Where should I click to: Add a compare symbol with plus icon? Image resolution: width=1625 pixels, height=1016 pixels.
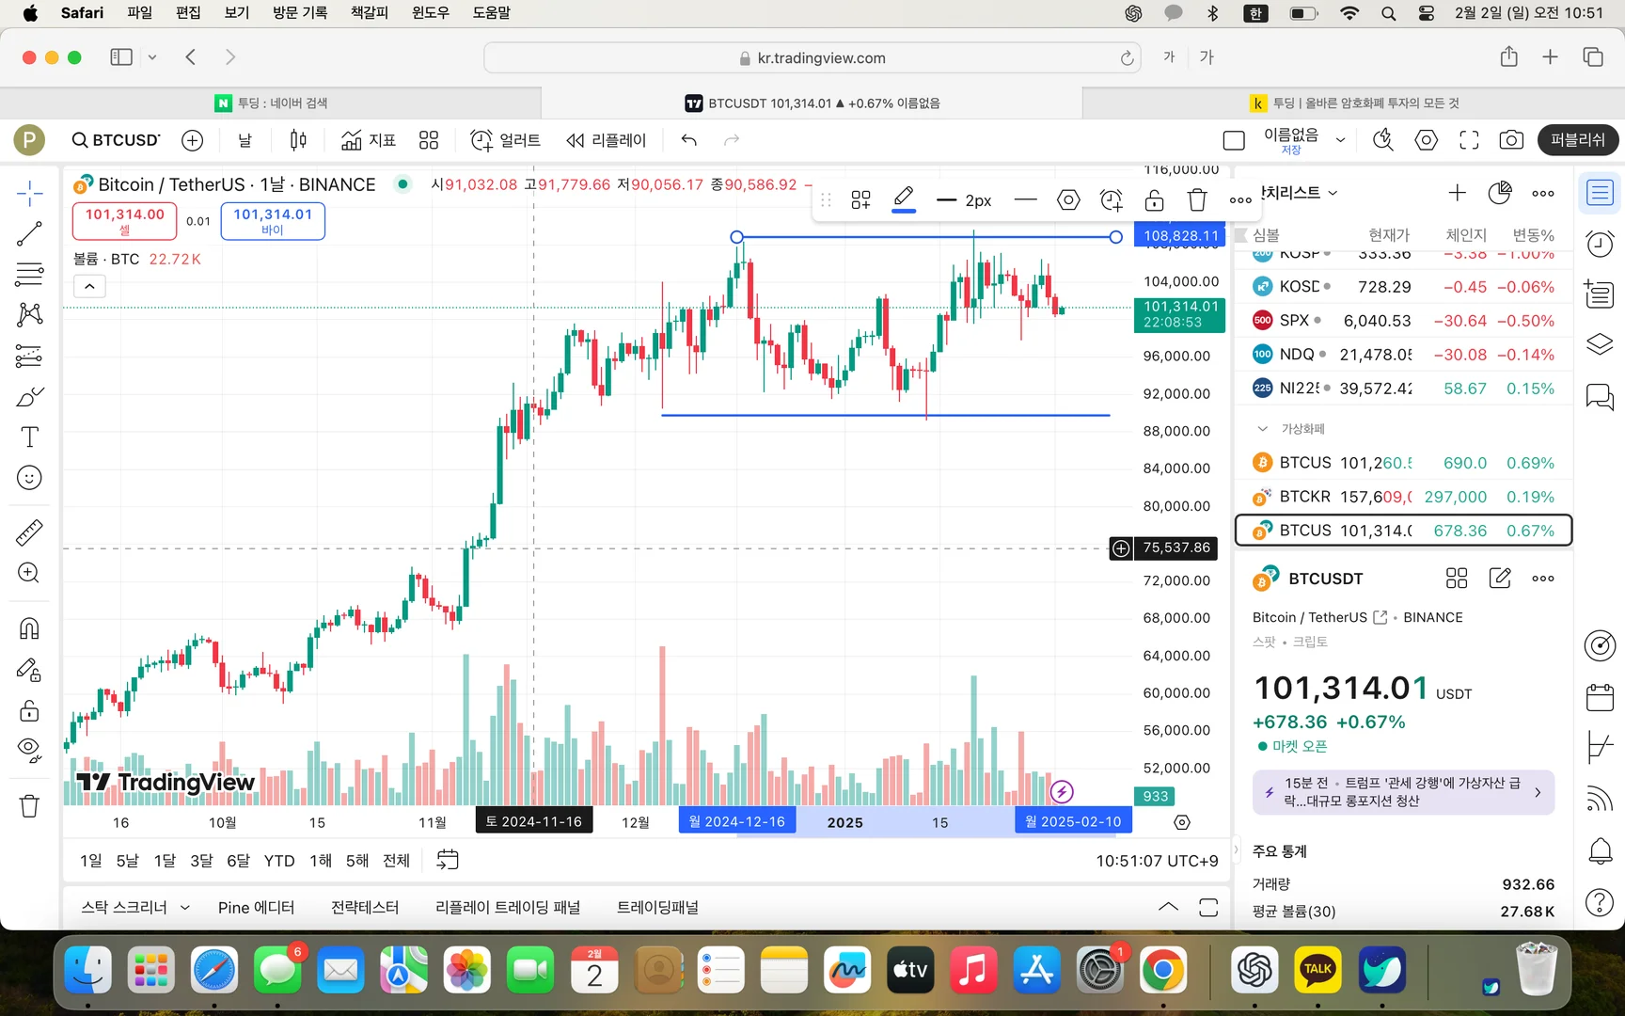click(192, 140)
